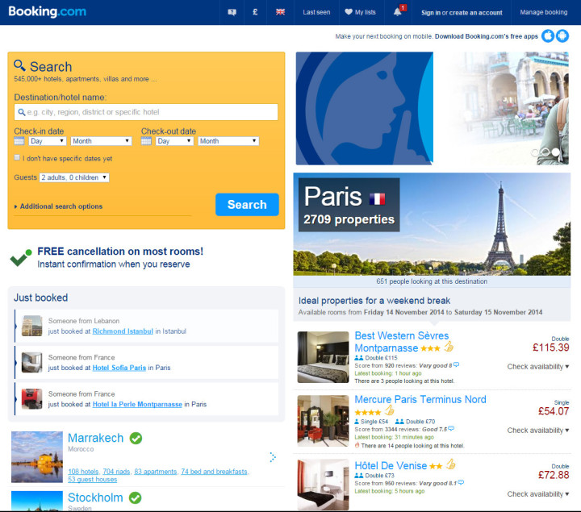
Task: Click the thumbs-up icon next to Best Western Sèvres Montparnasse
Action: [x=449, y=347]
